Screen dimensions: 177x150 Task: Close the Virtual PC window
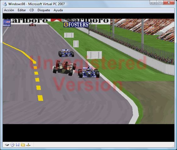[169, 3]
